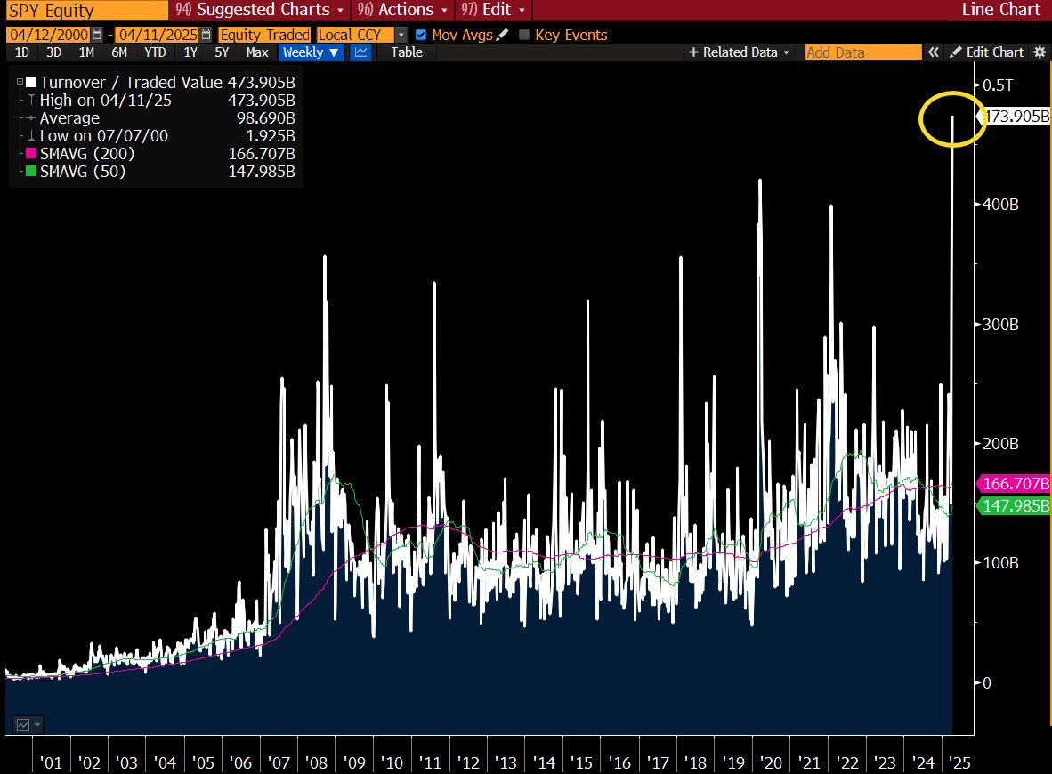Click the Edit Chart button
The height and width of the screenshot is (774, 1052).
(x=987, y=52)
